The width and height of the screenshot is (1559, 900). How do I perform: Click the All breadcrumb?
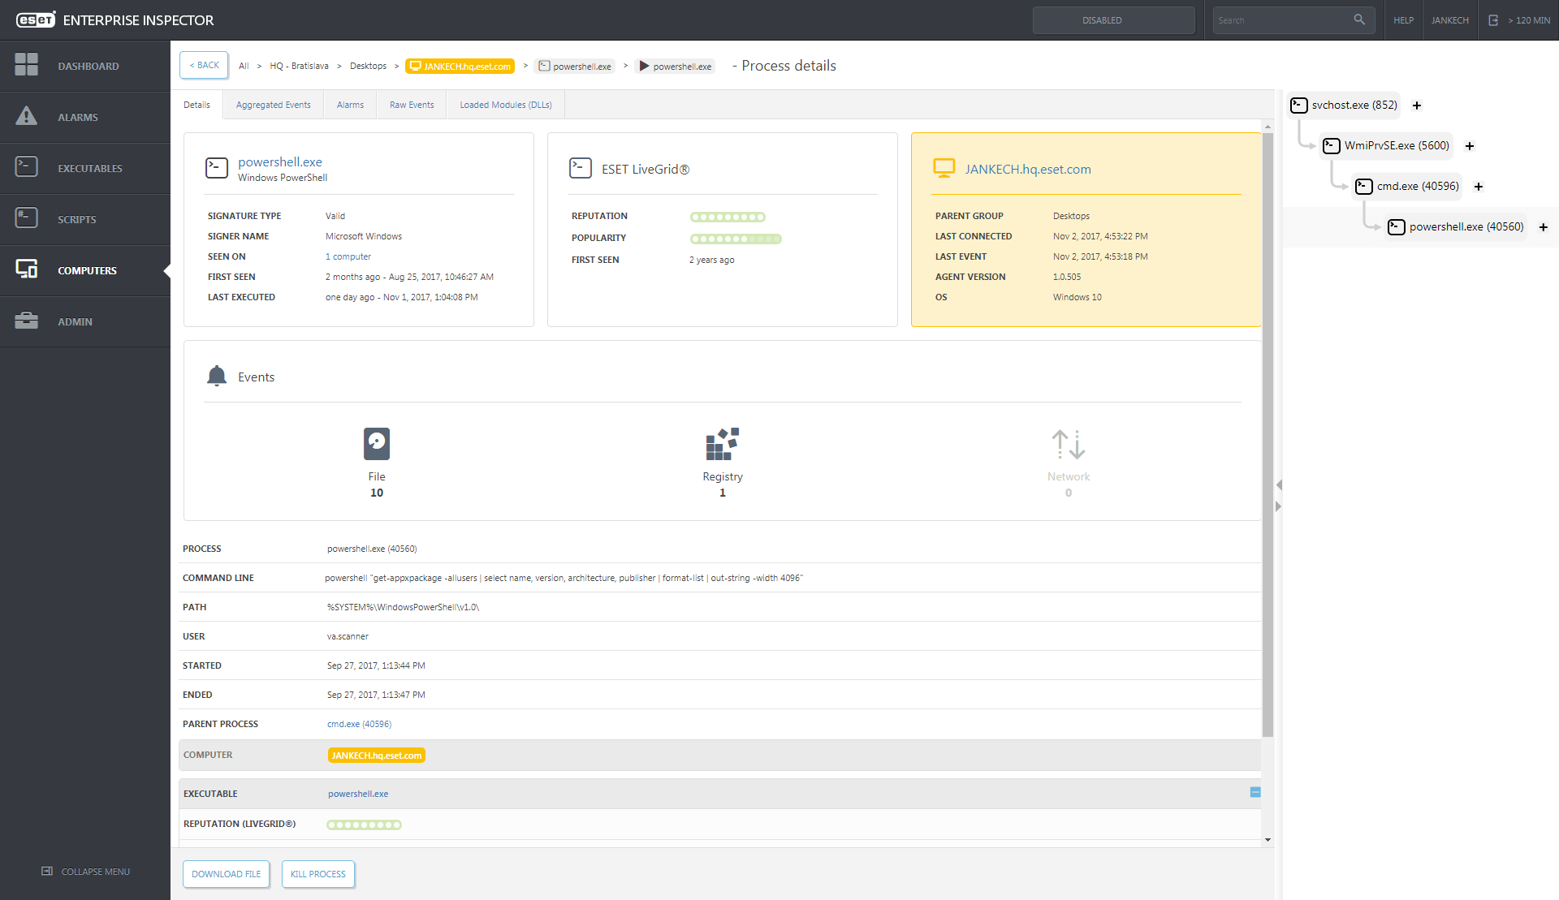(244, 66)
